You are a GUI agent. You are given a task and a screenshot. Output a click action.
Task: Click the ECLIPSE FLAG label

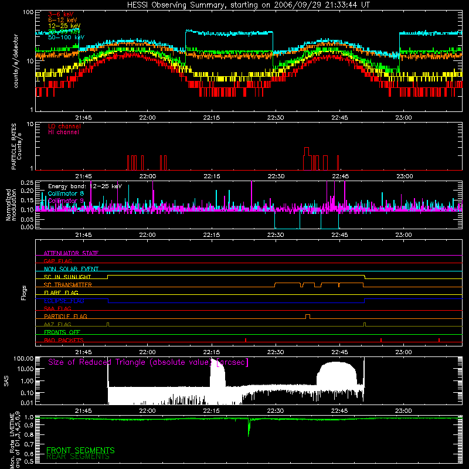[64, 301]
